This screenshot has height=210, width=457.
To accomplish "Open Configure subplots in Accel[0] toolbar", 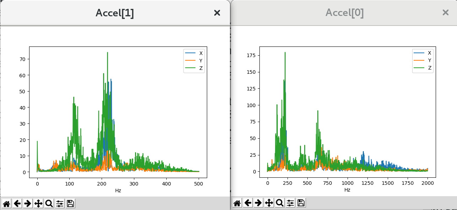I will point(290,203).
